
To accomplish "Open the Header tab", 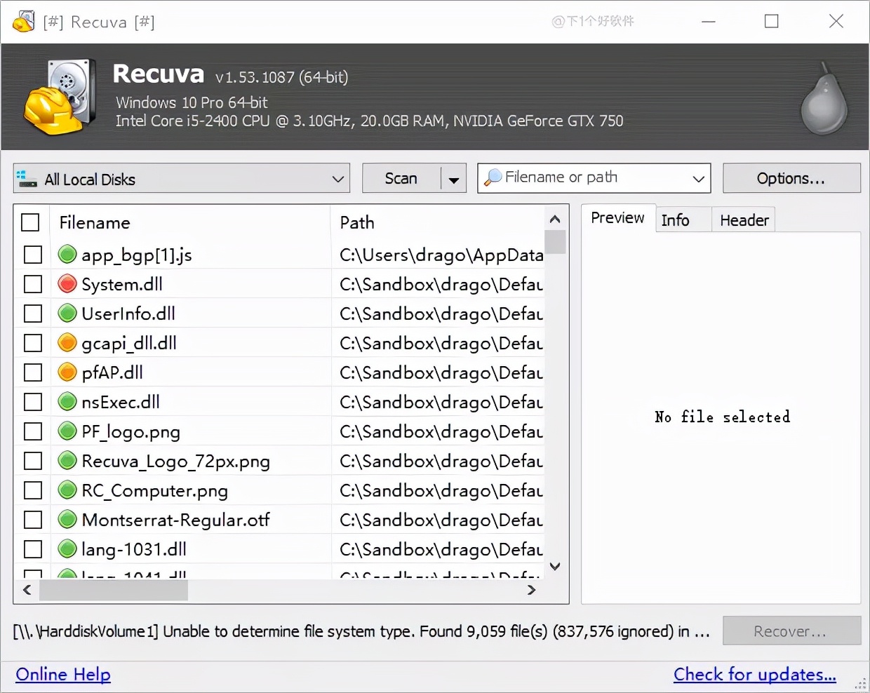I will pos(744,220).
